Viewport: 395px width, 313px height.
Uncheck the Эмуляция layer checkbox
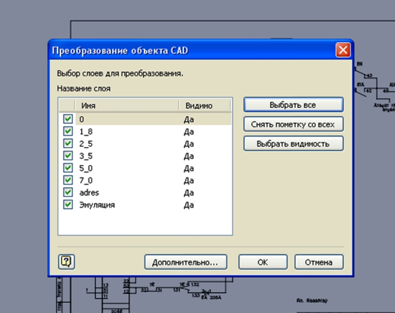point(68,204)
